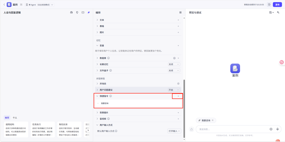Click the plus attachment icon in message box
The width and height of the screenshot is (285, 142).
coord(271,129)
